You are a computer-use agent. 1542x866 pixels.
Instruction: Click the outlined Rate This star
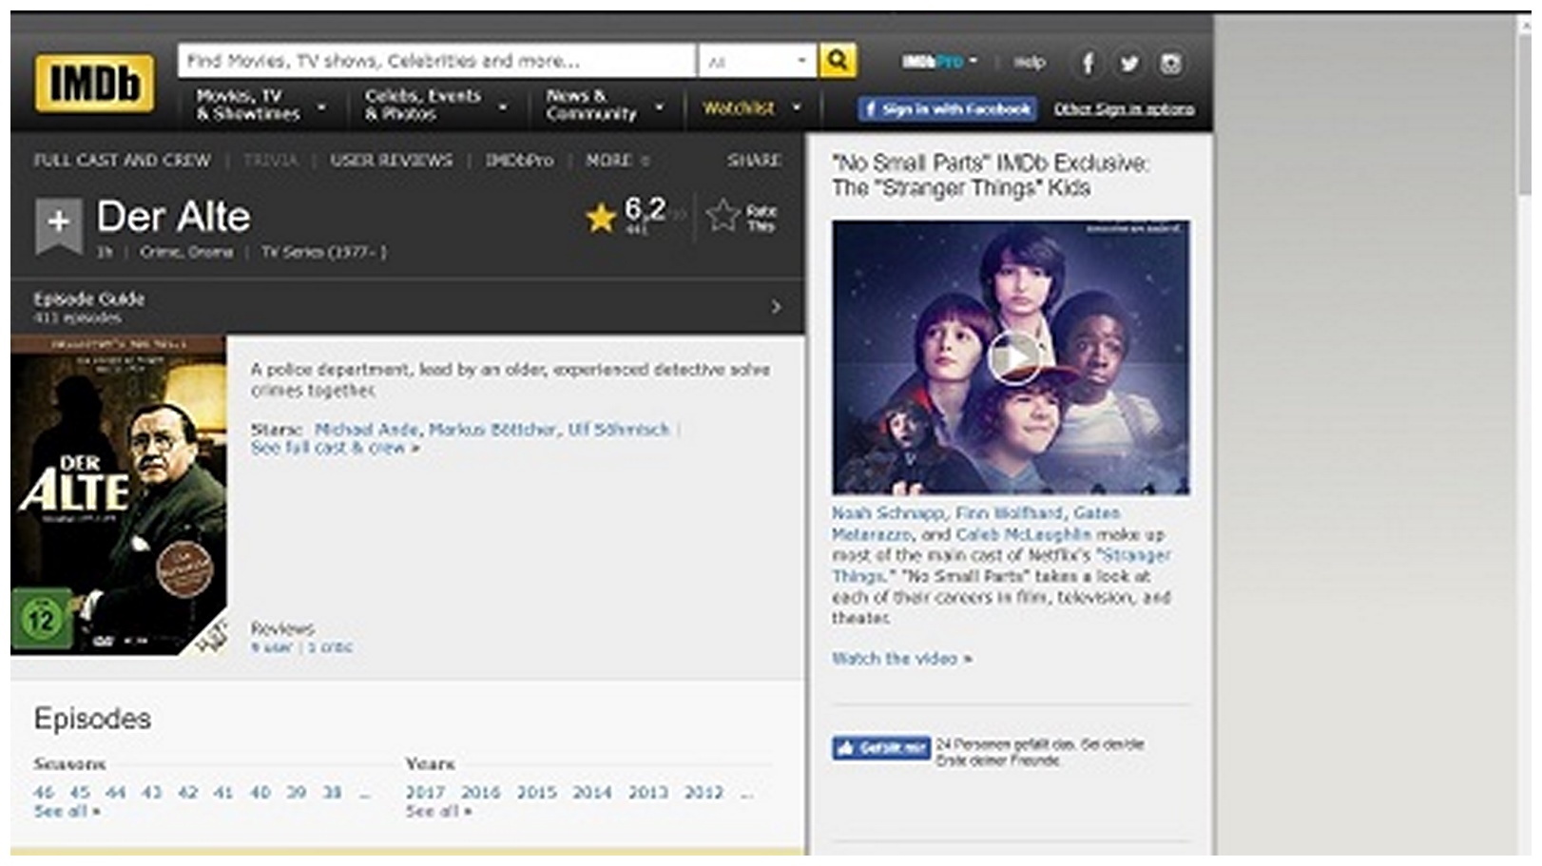point(723,217)
